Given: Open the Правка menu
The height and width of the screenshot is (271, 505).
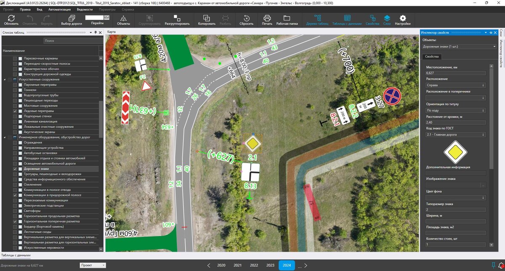Looking at the screenshot, I should 25,9.
